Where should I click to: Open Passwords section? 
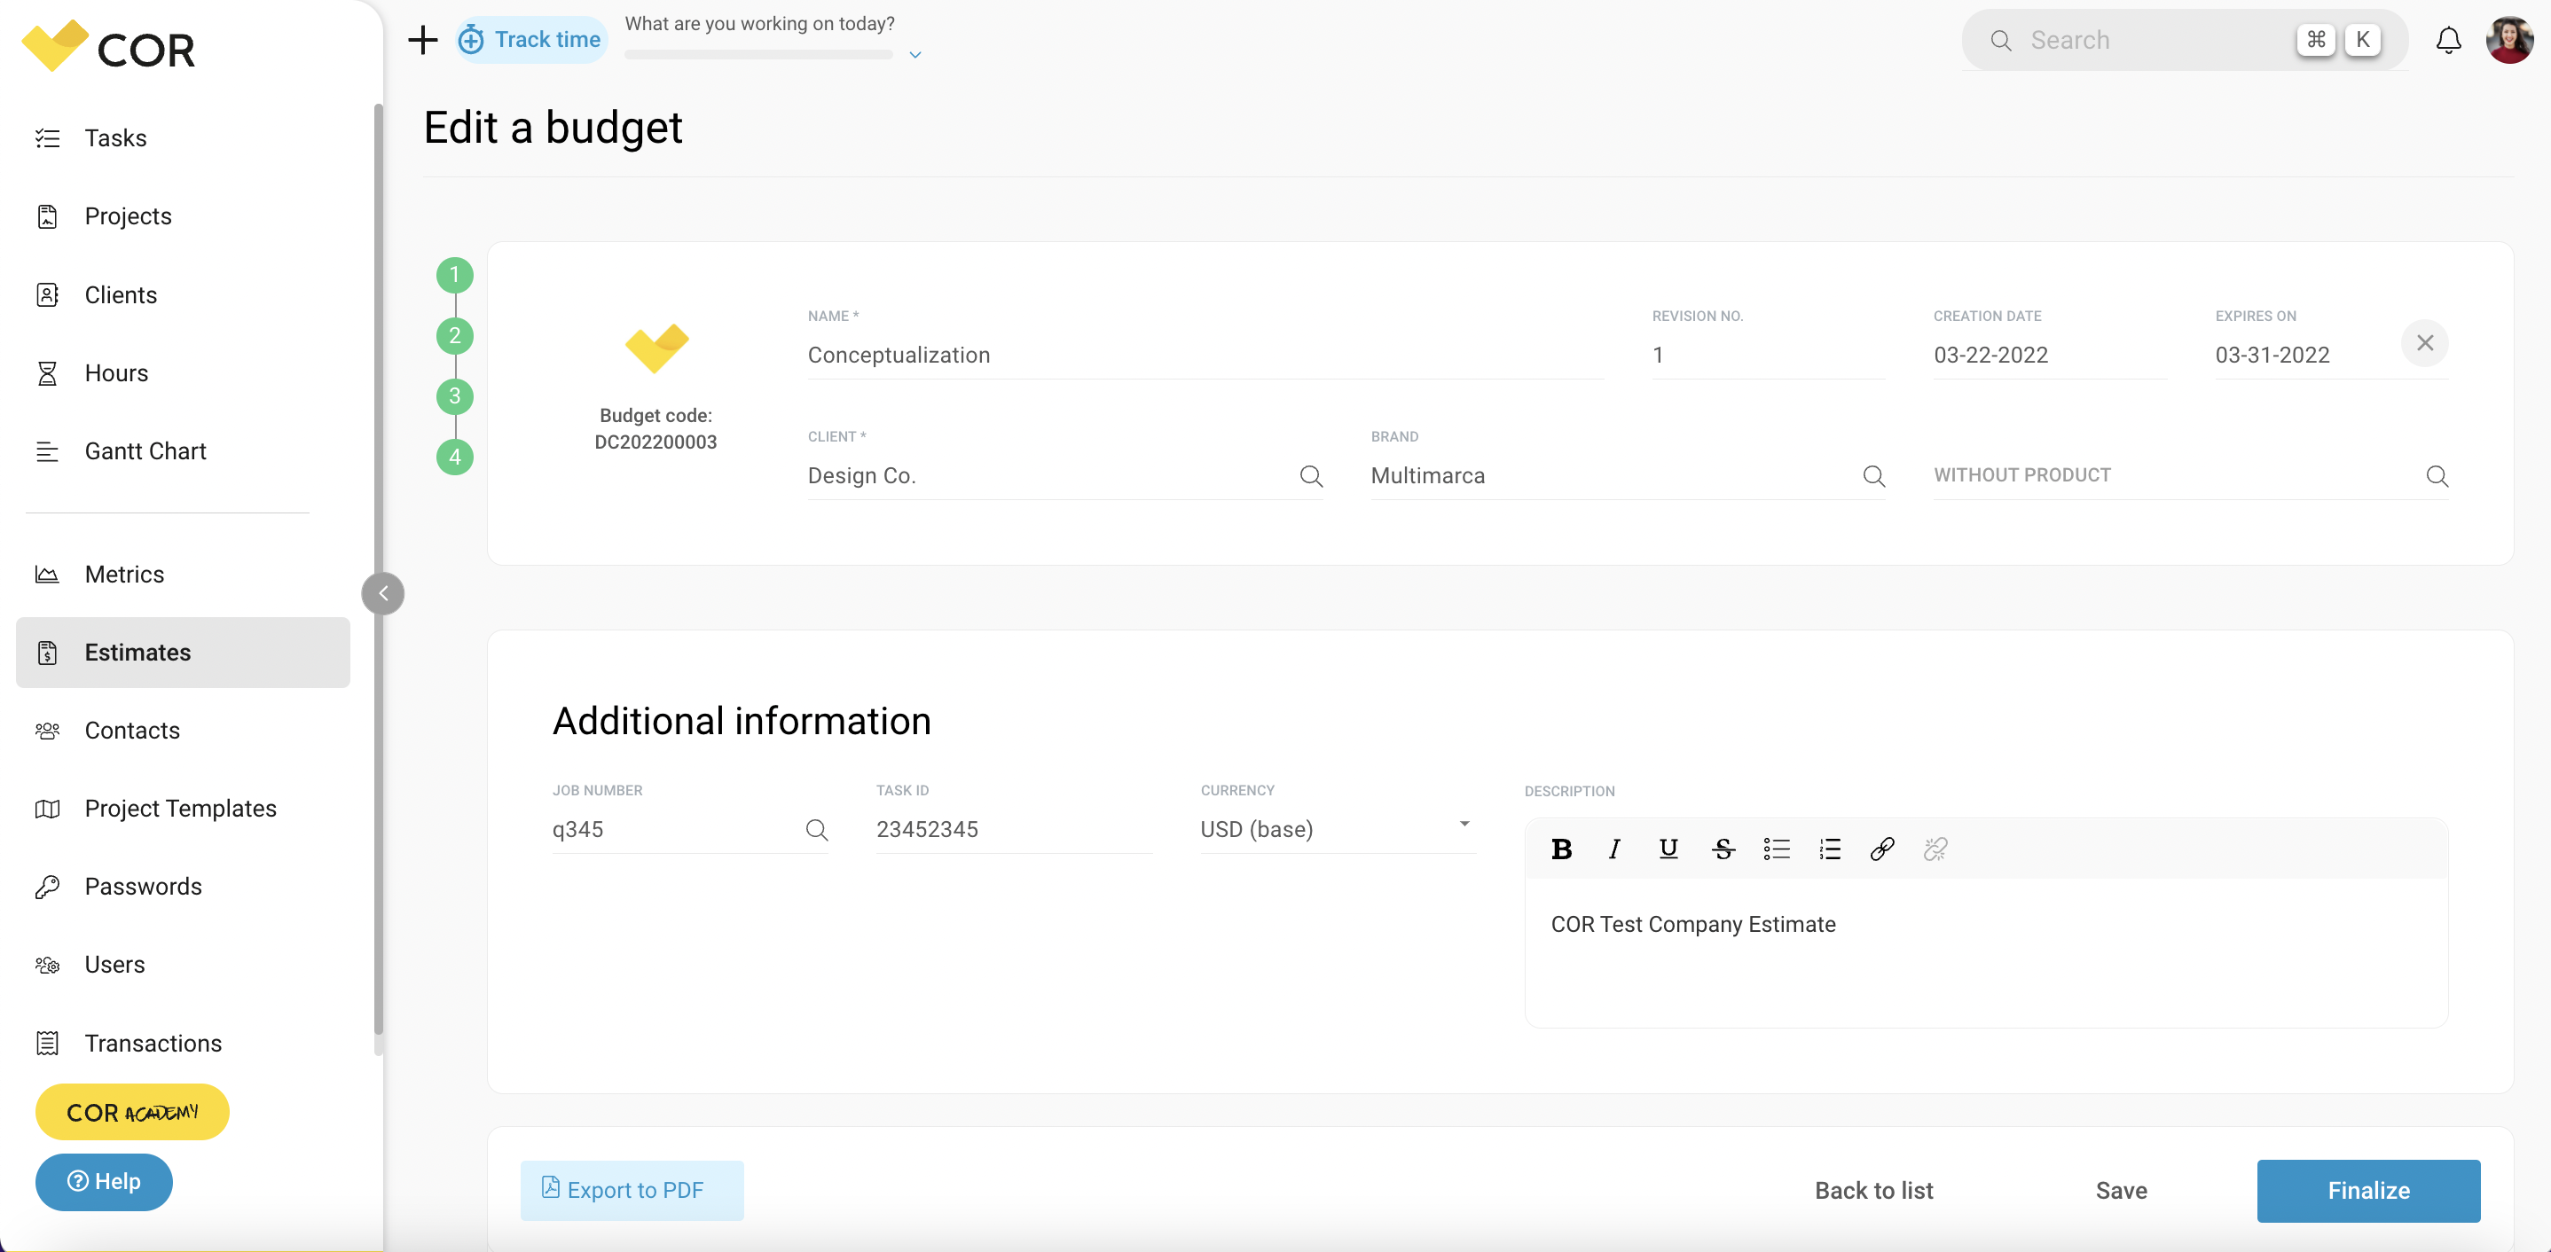(x=184, y=887)
